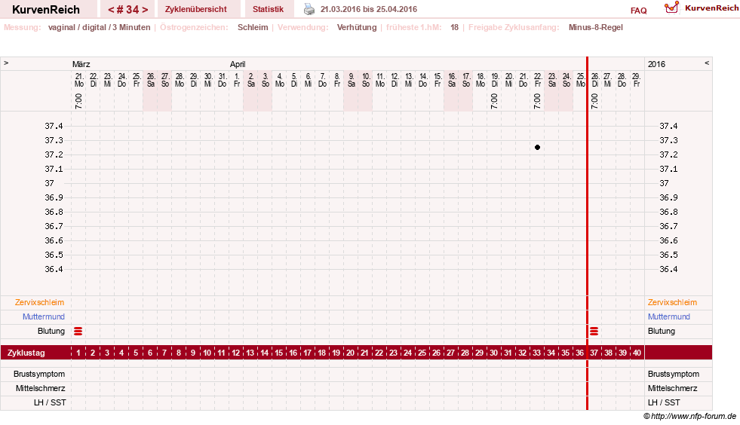Click the date header '29. Fr' in April
The height and width of the screenshot is (425, 740).
(x=637, y=80)
